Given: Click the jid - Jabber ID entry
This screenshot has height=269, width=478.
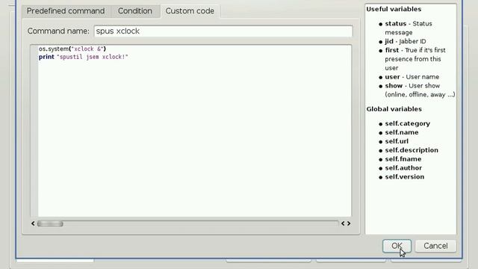Looking at the screenshot, I should pos(406,41).
